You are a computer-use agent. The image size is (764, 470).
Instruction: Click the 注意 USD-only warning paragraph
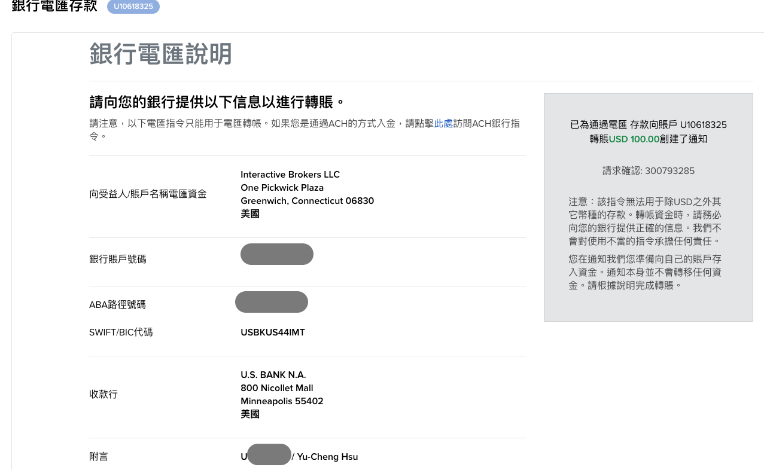tap(645, 221)
